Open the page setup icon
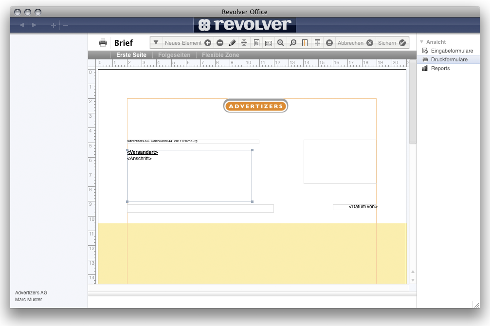Image resolution: width=490 pixels, height=326 pixels. [x=256, y=43]
